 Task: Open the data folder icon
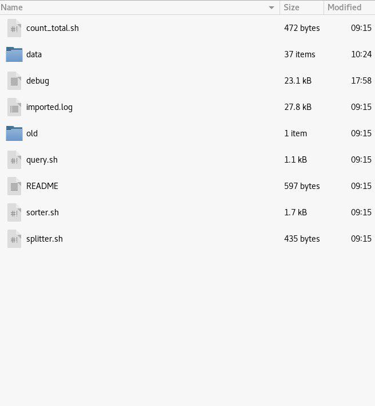pos(14,54)
